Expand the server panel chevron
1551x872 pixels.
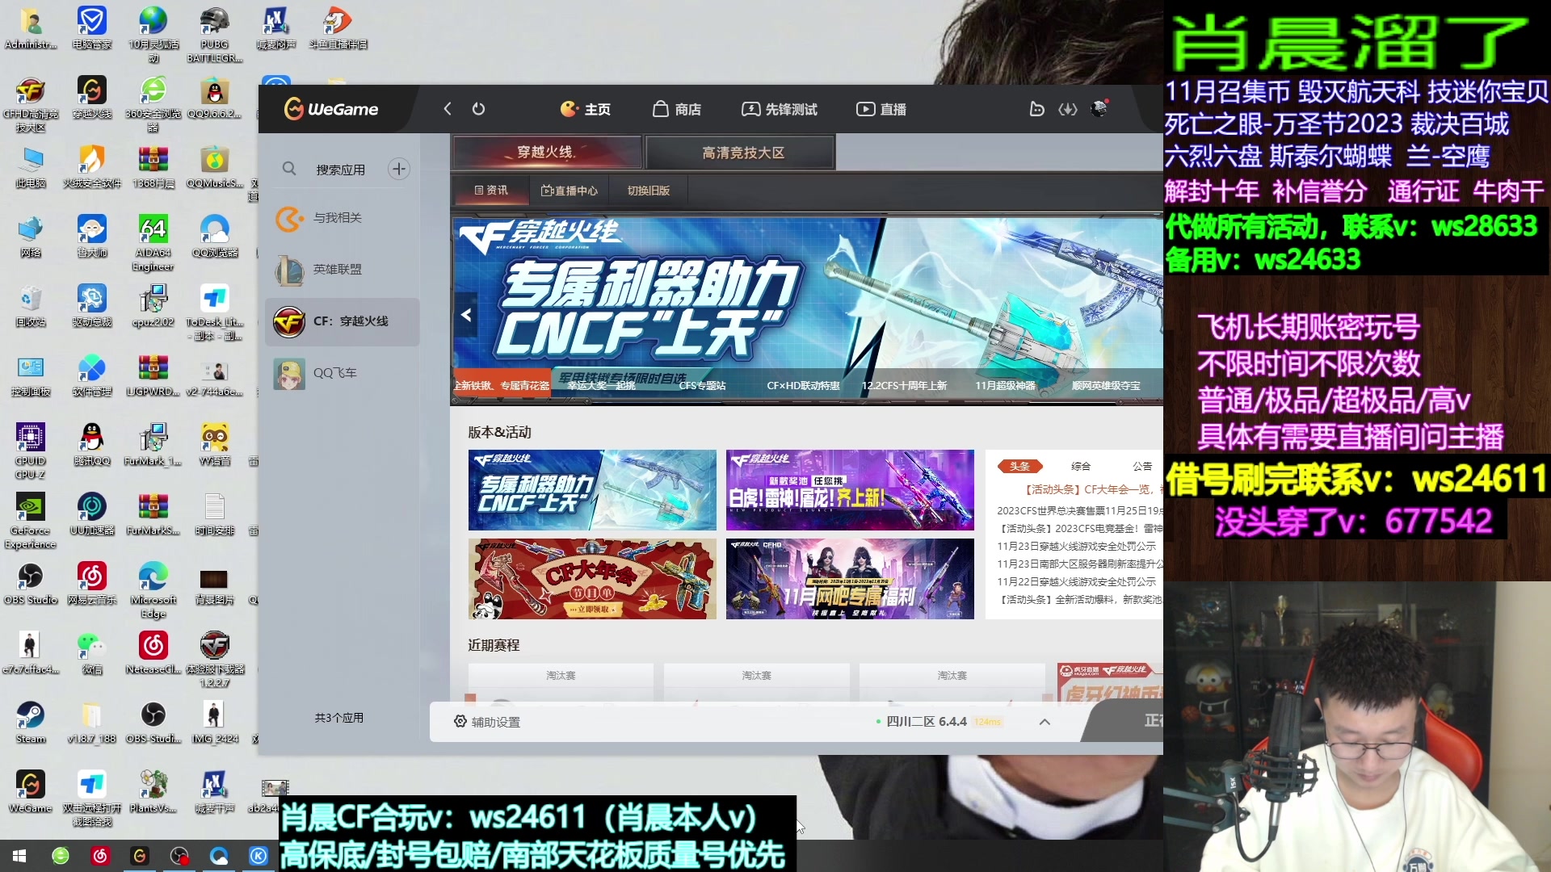tap(1045, 722)
